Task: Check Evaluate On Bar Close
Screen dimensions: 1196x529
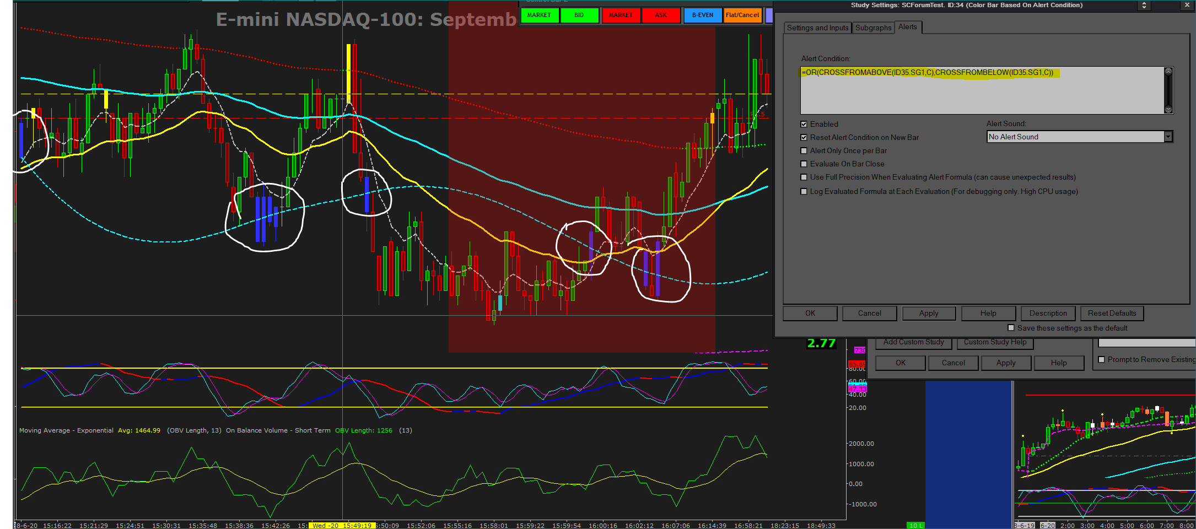Action: point(804,164)
